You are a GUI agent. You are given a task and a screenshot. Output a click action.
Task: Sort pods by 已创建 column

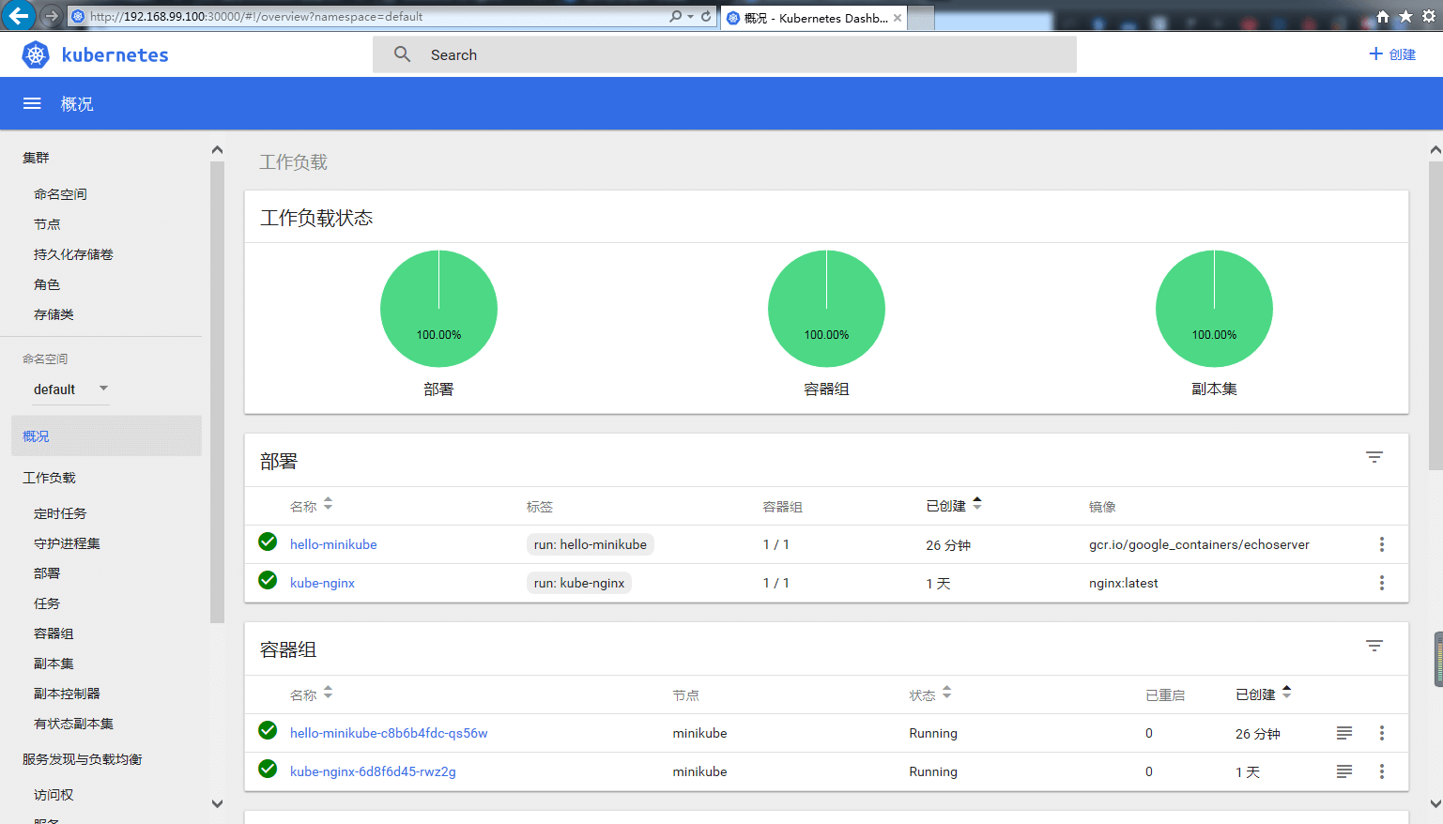coord(1264,694)
